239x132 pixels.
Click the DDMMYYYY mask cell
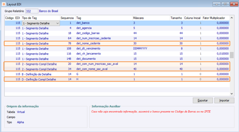click(x=140, y=49)
